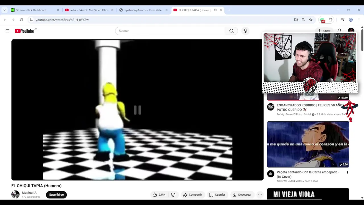Start voice search with microphone icon
Screen dimensions: 364x205
tap(245, 31)
